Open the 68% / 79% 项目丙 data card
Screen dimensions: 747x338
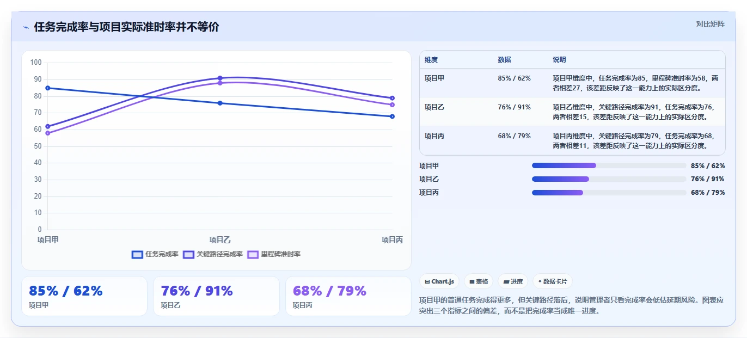348,296
